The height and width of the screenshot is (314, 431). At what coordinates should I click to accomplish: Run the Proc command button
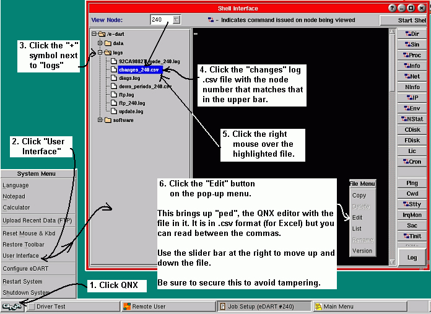[x=412, y=55]
